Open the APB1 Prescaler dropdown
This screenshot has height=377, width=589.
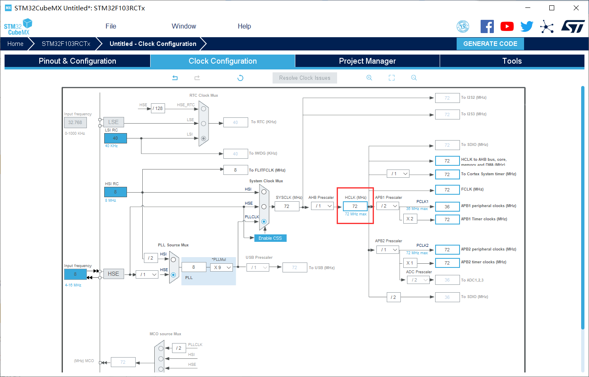(x=388, y=206)
